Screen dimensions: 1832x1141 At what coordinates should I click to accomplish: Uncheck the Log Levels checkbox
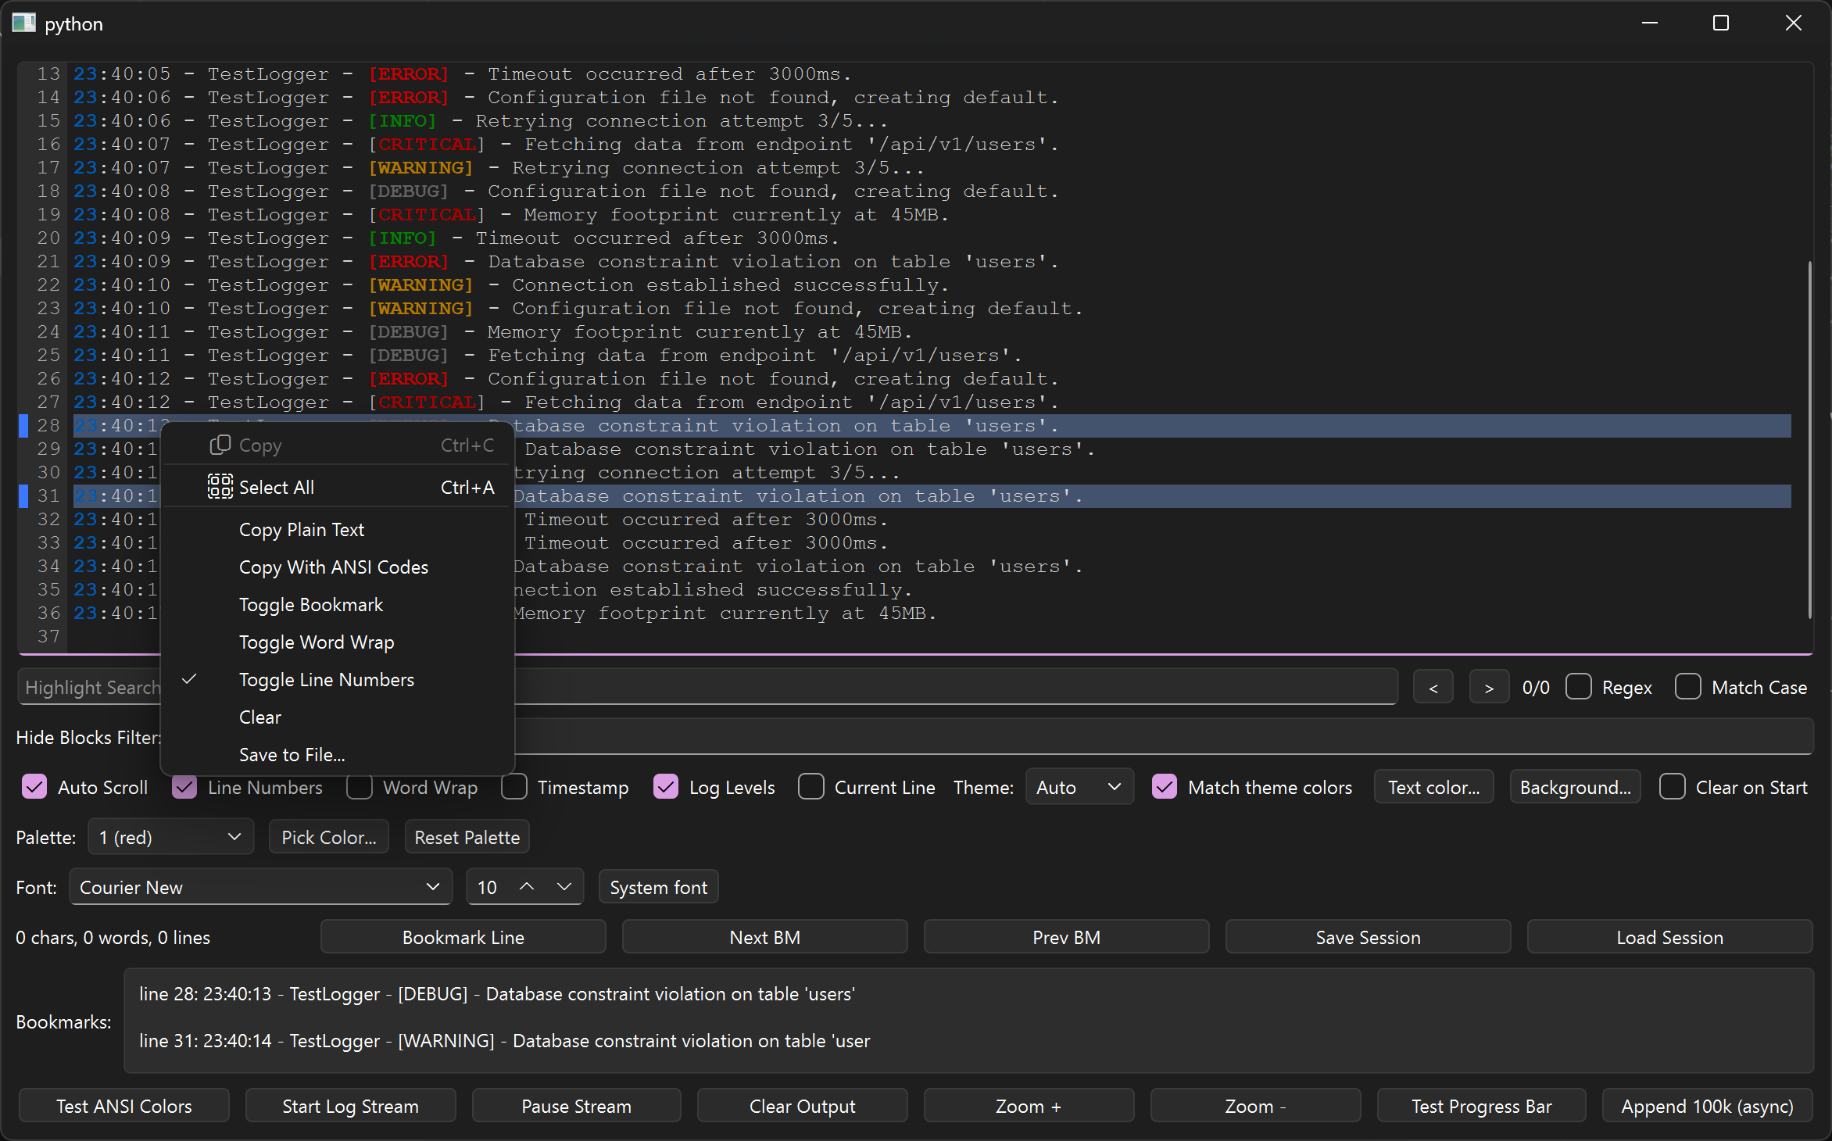click(666, 787)
